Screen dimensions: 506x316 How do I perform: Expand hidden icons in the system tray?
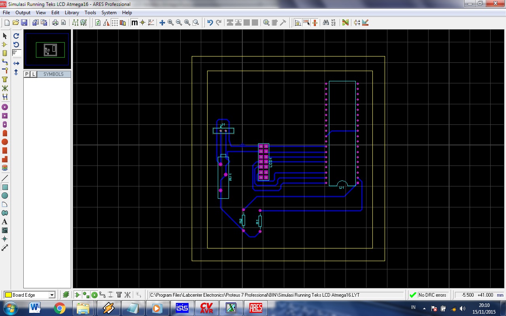point(424,308)
